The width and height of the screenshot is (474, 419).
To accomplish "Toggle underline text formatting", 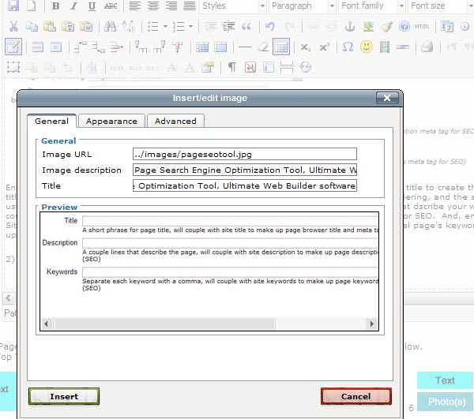I will [92, 7].
